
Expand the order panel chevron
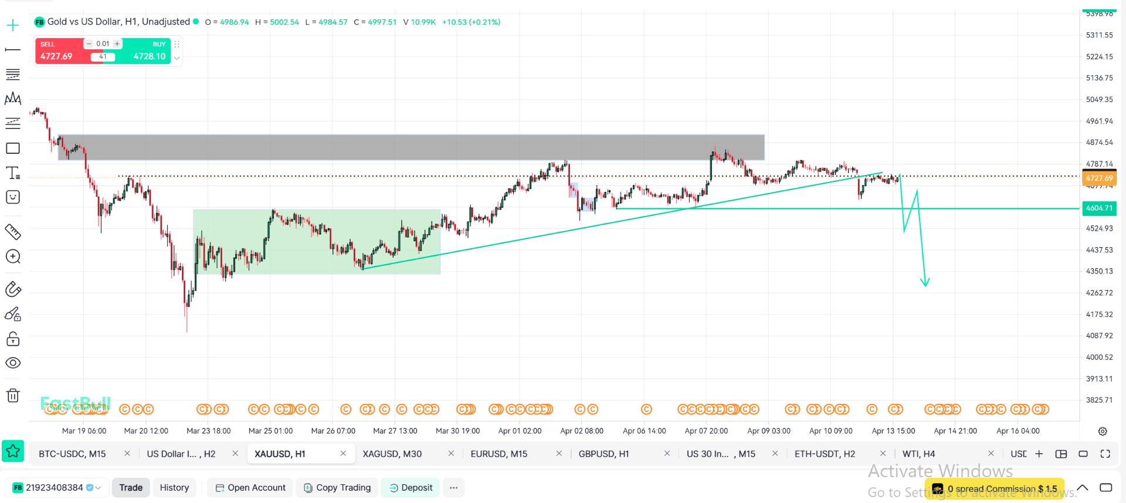pos(177,58)
